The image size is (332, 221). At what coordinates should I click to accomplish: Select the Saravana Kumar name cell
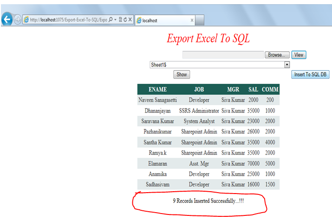point(157,121)
